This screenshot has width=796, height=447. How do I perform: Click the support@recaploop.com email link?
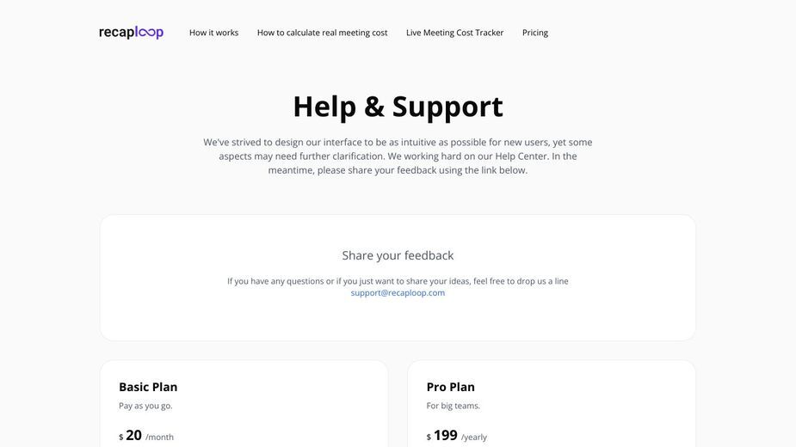point(398,293)
